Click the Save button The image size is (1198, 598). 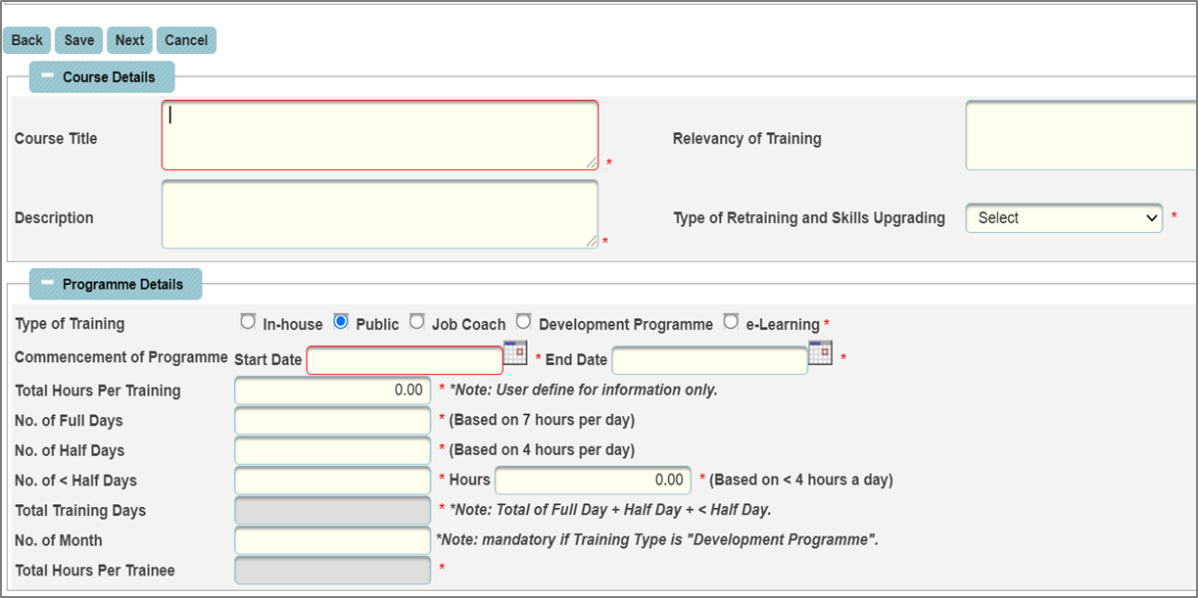79,40
